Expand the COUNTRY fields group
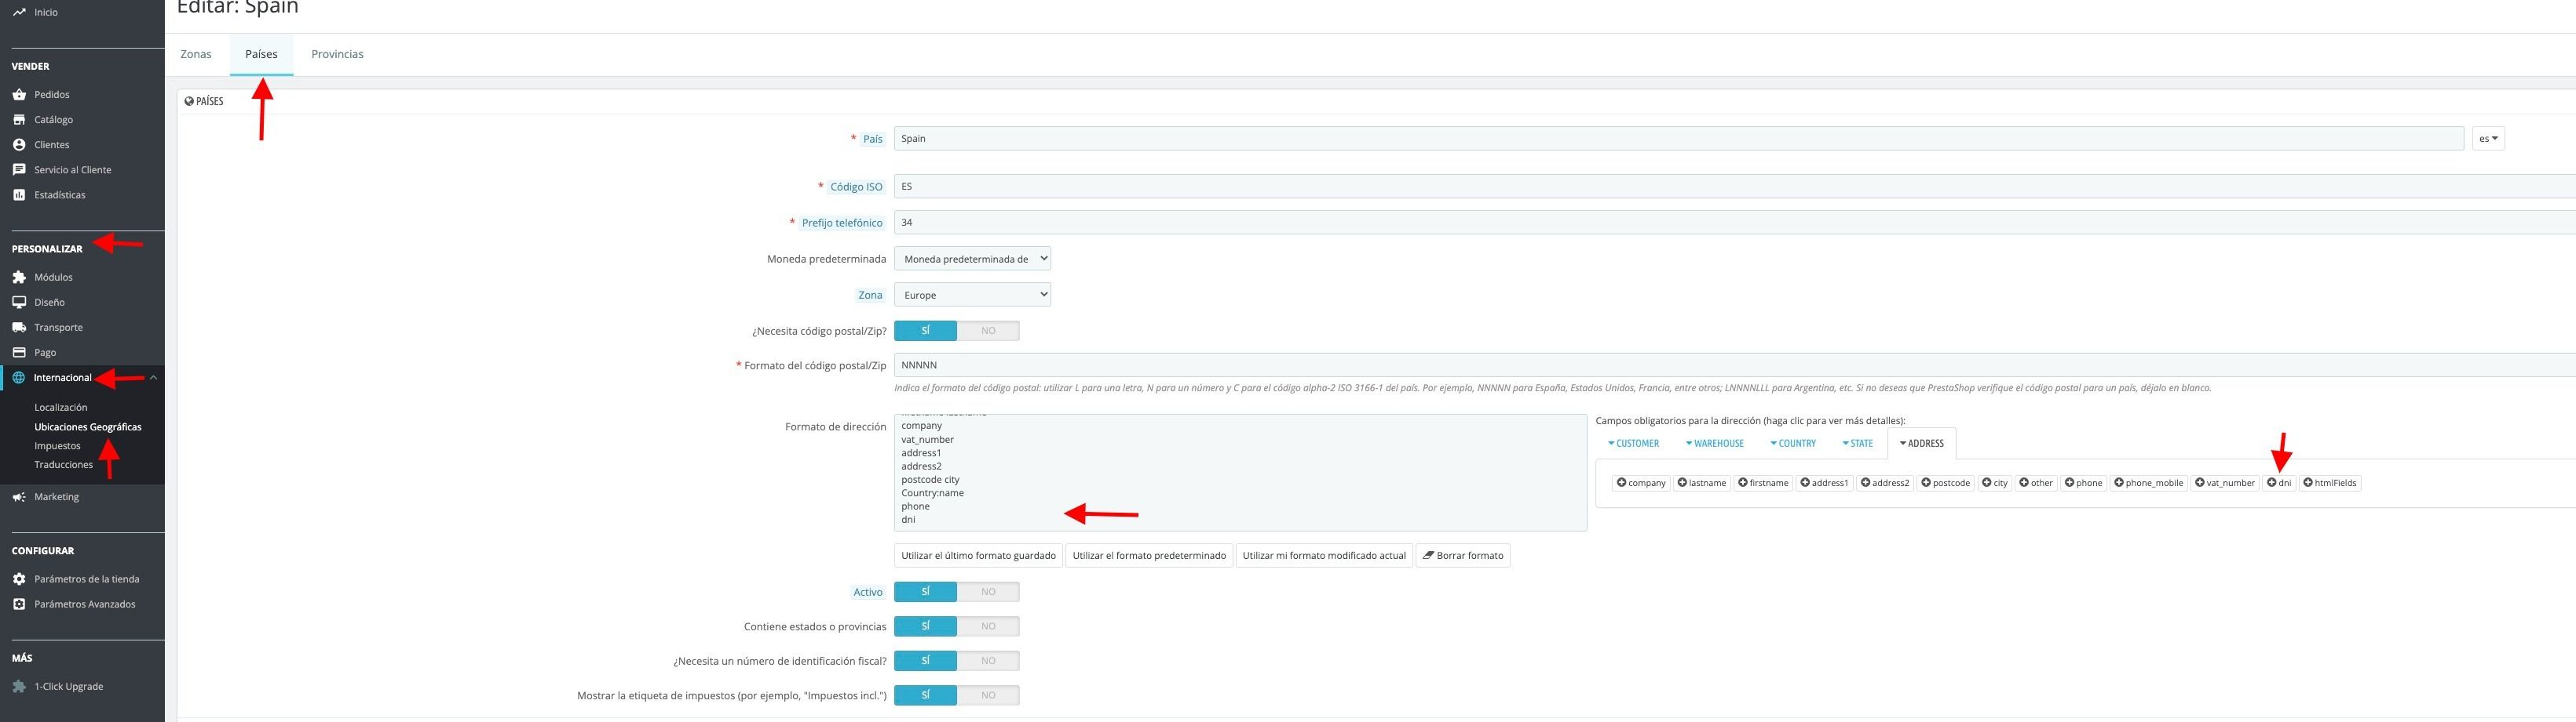 (x=1792, y=444)
